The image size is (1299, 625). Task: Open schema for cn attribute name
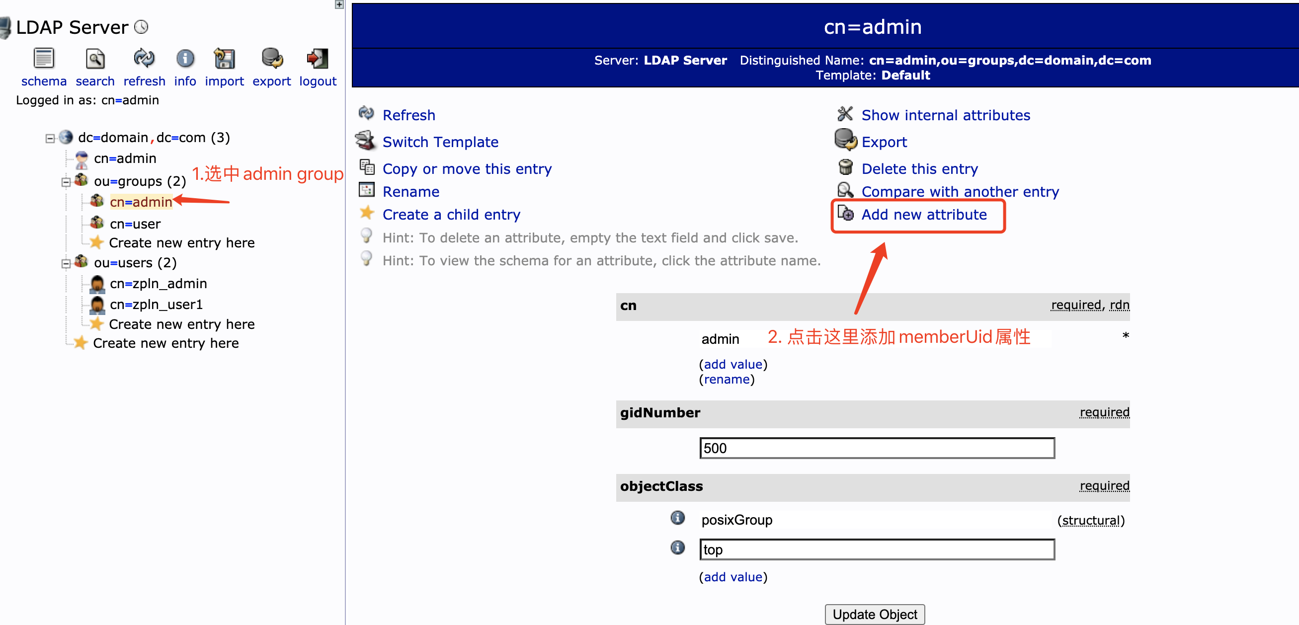628,306
